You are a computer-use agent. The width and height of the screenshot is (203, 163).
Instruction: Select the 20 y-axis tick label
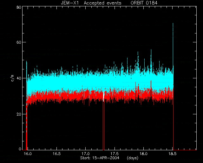19,114
